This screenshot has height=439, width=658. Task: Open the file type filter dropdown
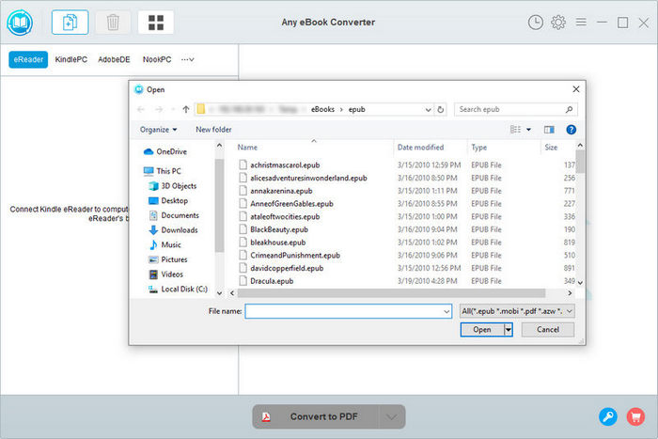tap(516, 310)
